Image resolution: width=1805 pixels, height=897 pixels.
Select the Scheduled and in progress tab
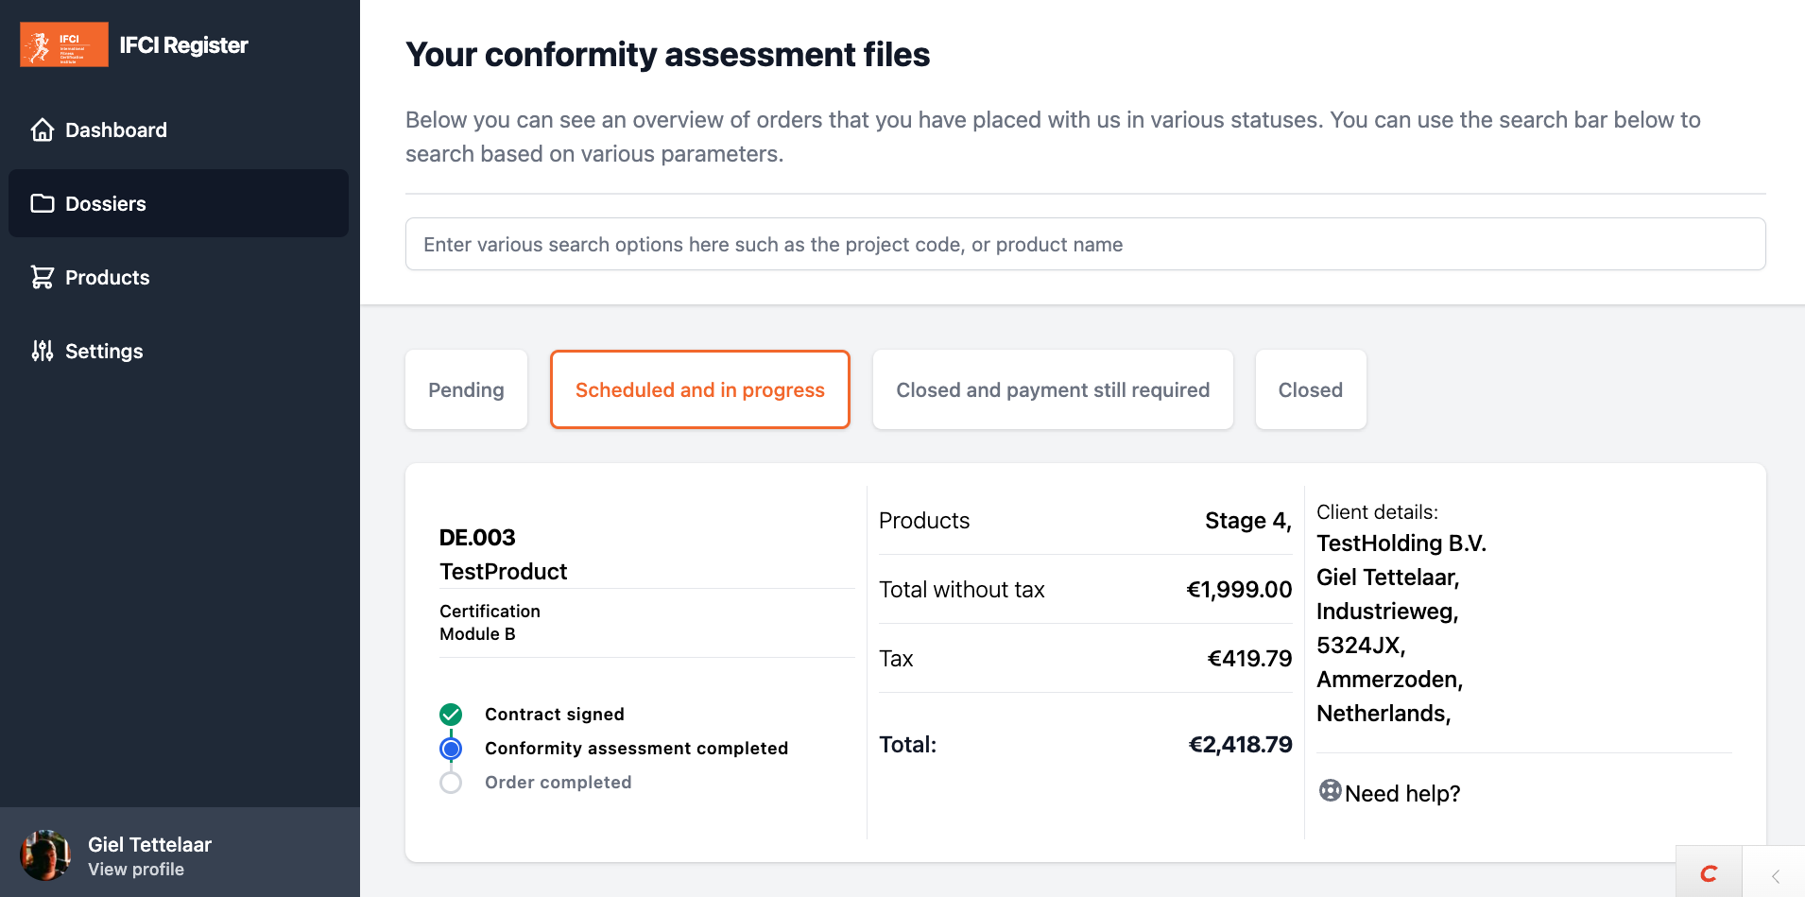tap(699, 389)
